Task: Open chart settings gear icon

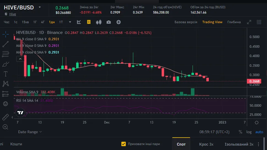Action: click(257, 122)
